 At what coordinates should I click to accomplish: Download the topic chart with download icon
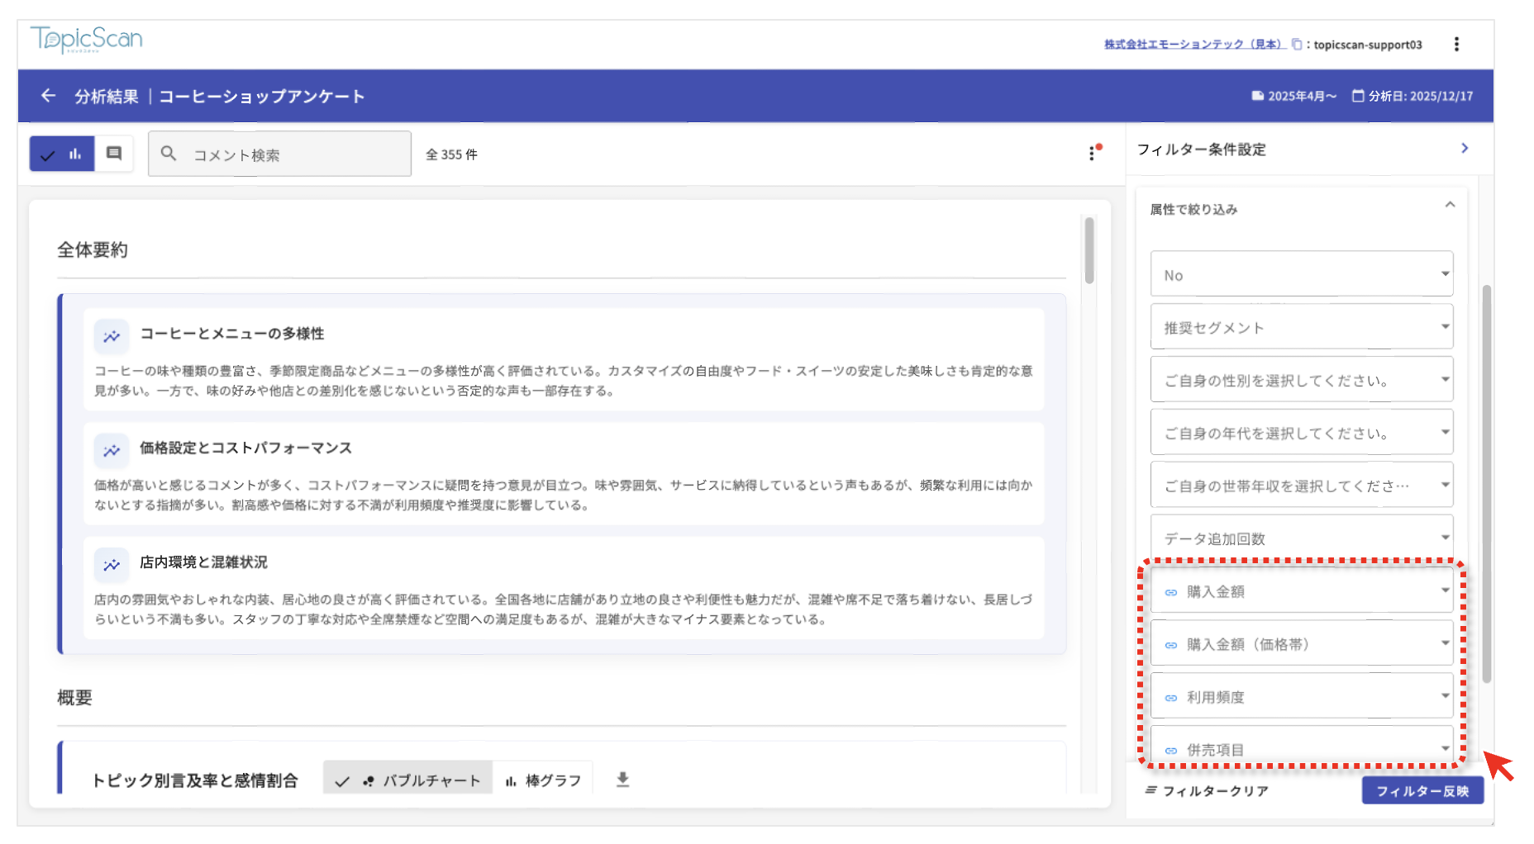point(622,780)
